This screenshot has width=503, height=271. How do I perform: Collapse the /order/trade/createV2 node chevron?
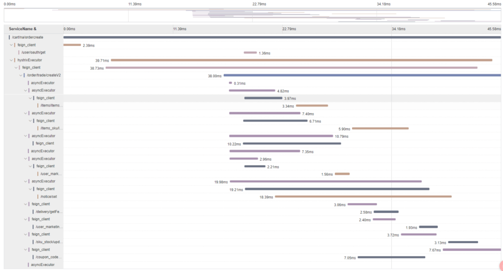[x=21, y=75]
